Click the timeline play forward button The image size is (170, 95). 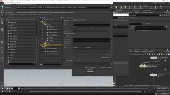pos(10,88)
